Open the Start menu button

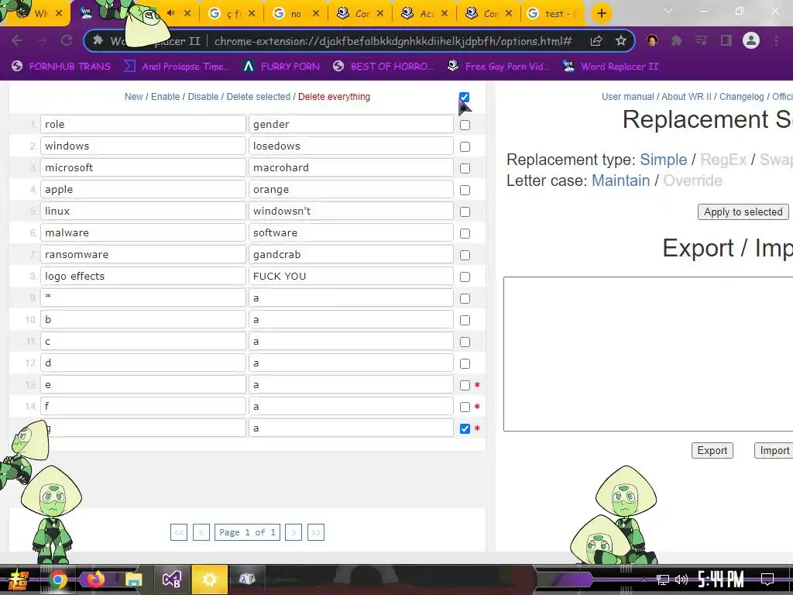(x=19, y=580)
